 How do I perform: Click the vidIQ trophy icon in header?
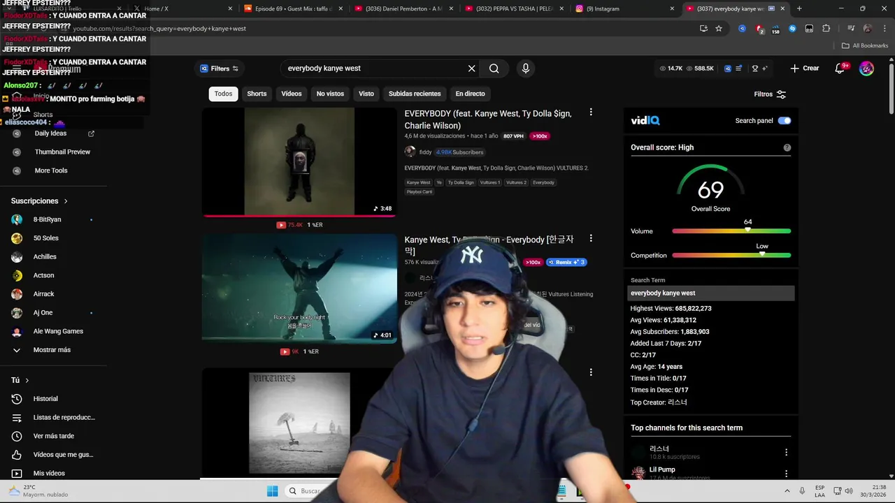[754, 68]
